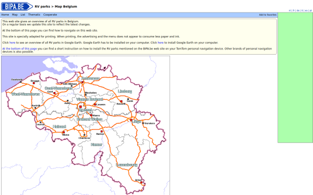Select the Oost-Vlaanderen province label
The width and height of the screenshot is (313, 195).
58,88
